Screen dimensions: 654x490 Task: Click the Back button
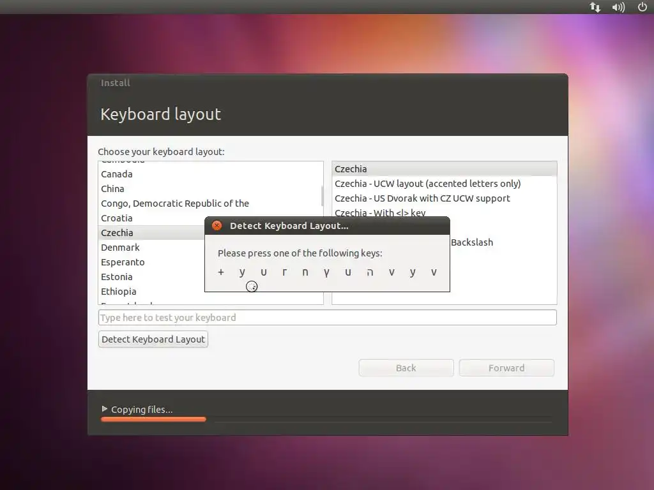pyautogui.click(x=406, y=368)
